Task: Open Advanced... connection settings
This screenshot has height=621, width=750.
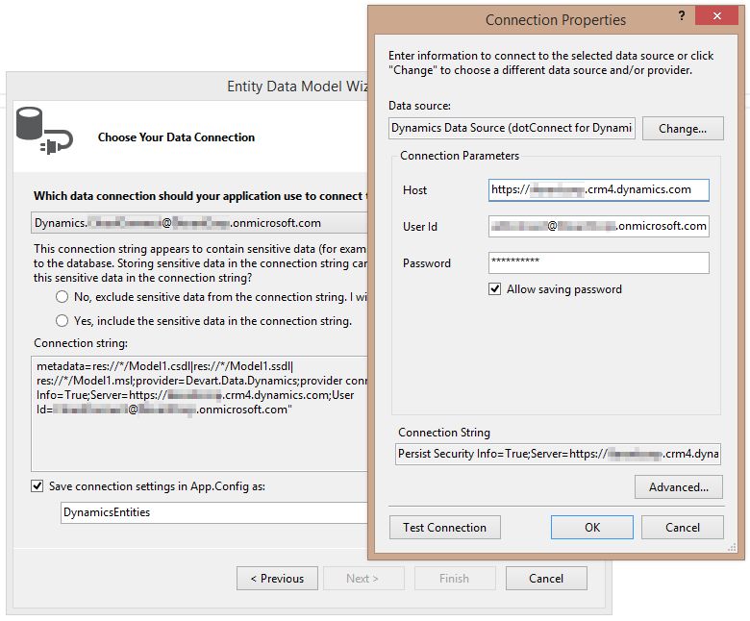Action: (x=678, y=487)
